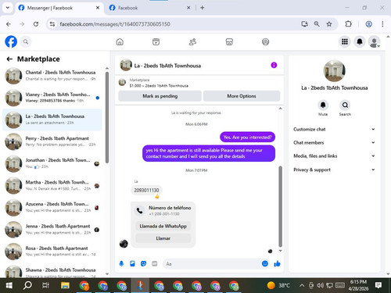Send a voice clip microphone icon

[x=121, y=264]
